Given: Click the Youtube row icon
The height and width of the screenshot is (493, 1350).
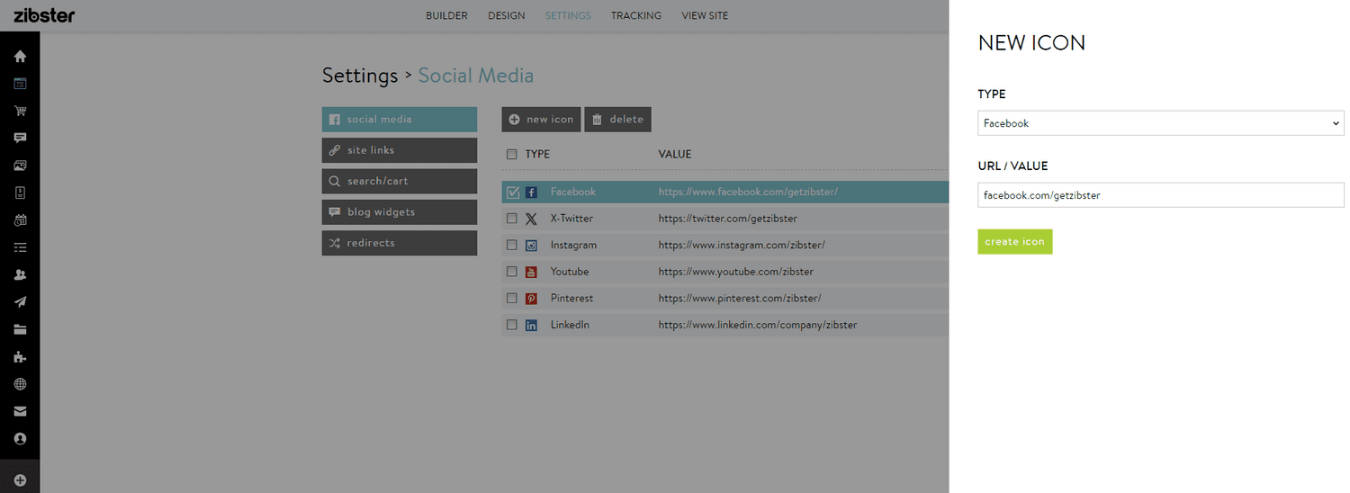Looking at the screenshot, I should click(531, 272).
